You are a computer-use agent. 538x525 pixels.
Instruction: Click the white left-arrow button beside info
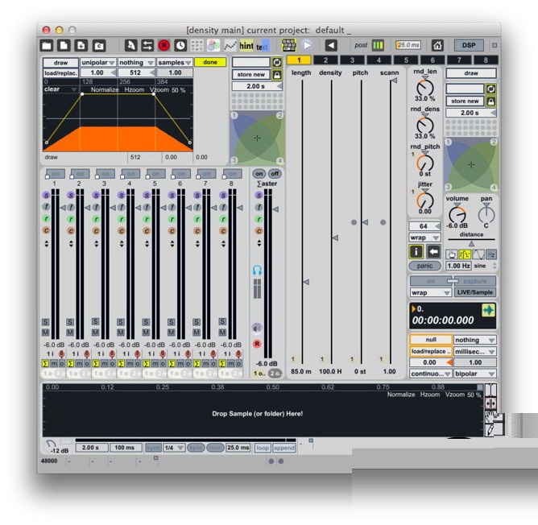click(433, 252)
